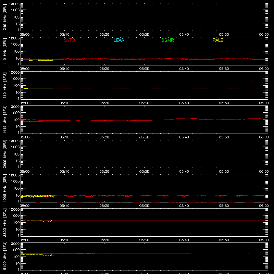Select the 2695 MHz [SFU] axis label
The height and width of the screenshot is (274, 274).
(x=4, y=154)
